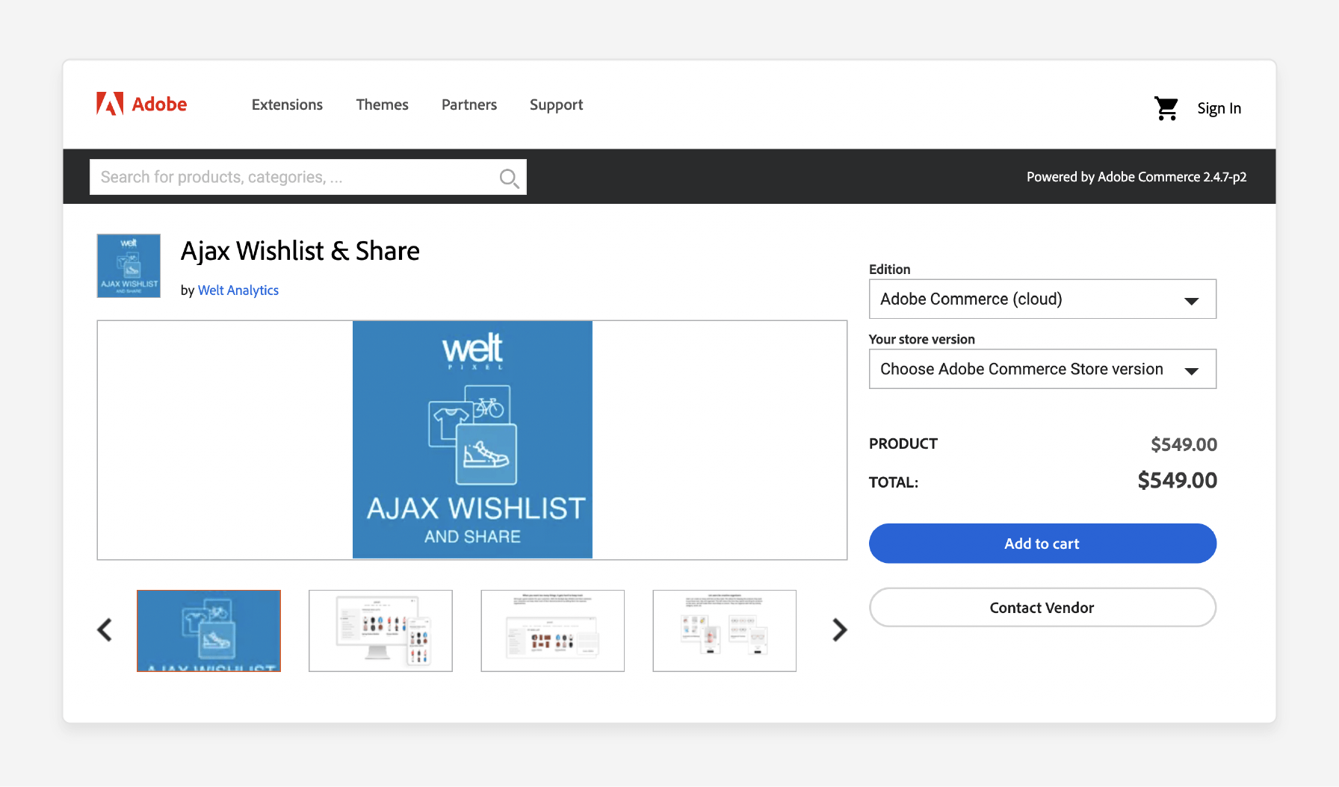Open the Extensions menu
Viewport: 1339px width, 787px height.
click(287, 105)
